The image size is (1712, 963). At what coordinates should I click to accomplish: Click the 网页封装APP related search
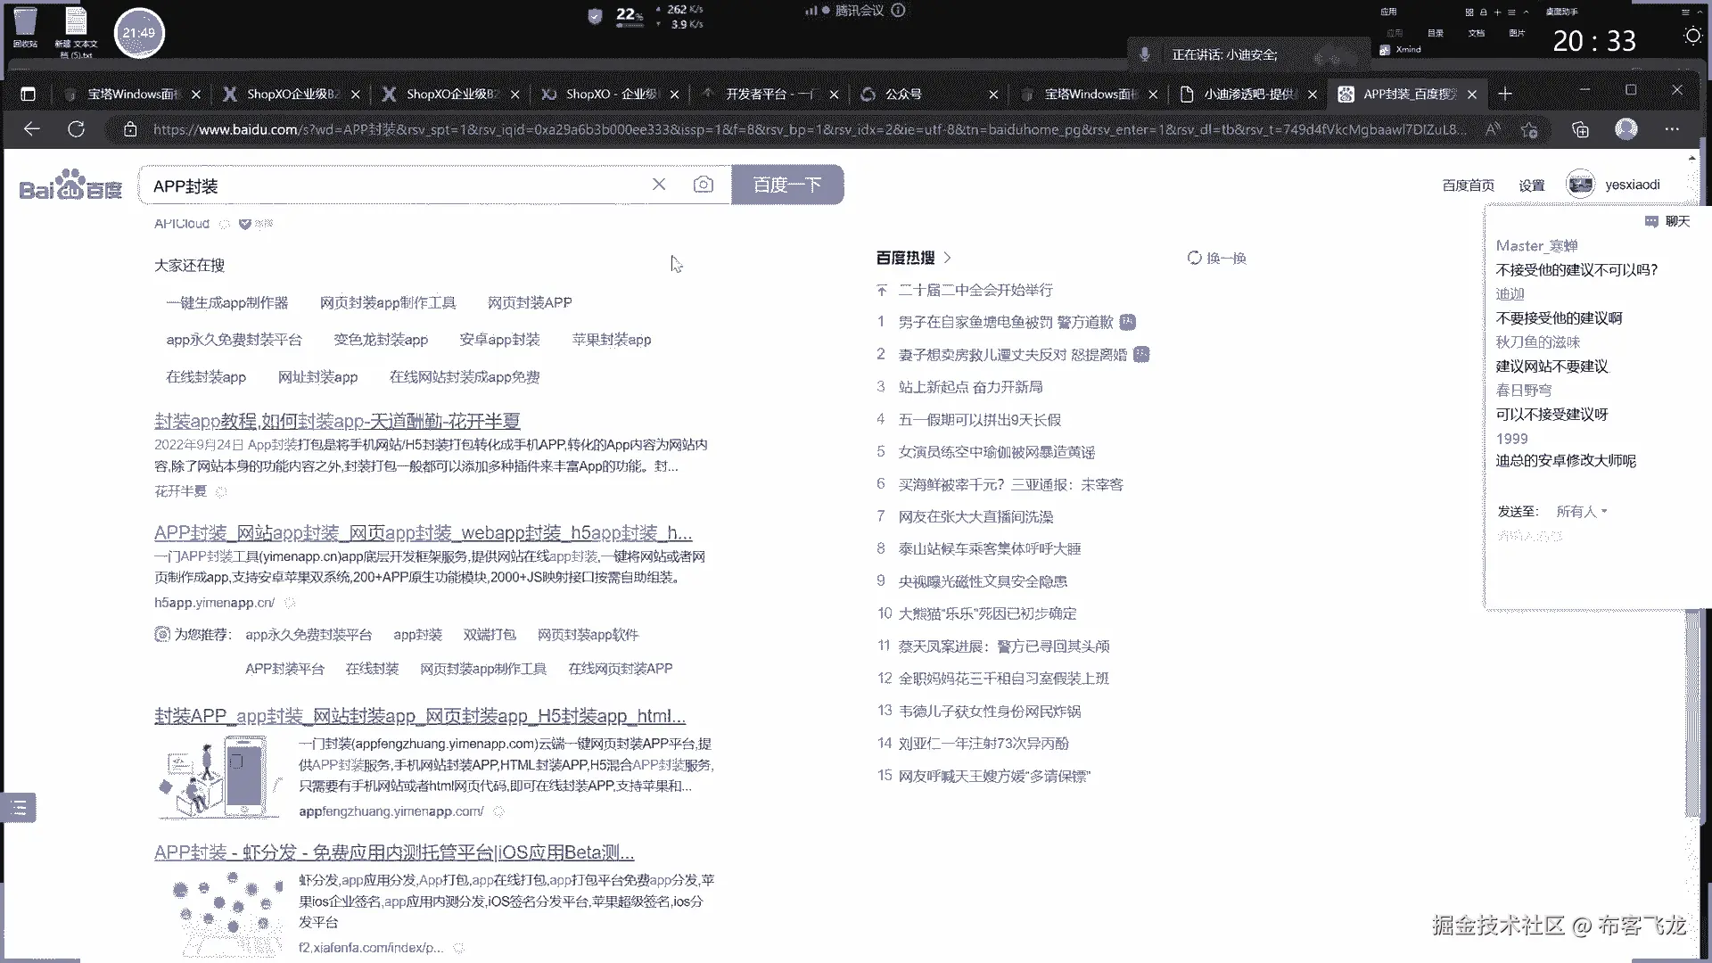click(x=530, y=303)
